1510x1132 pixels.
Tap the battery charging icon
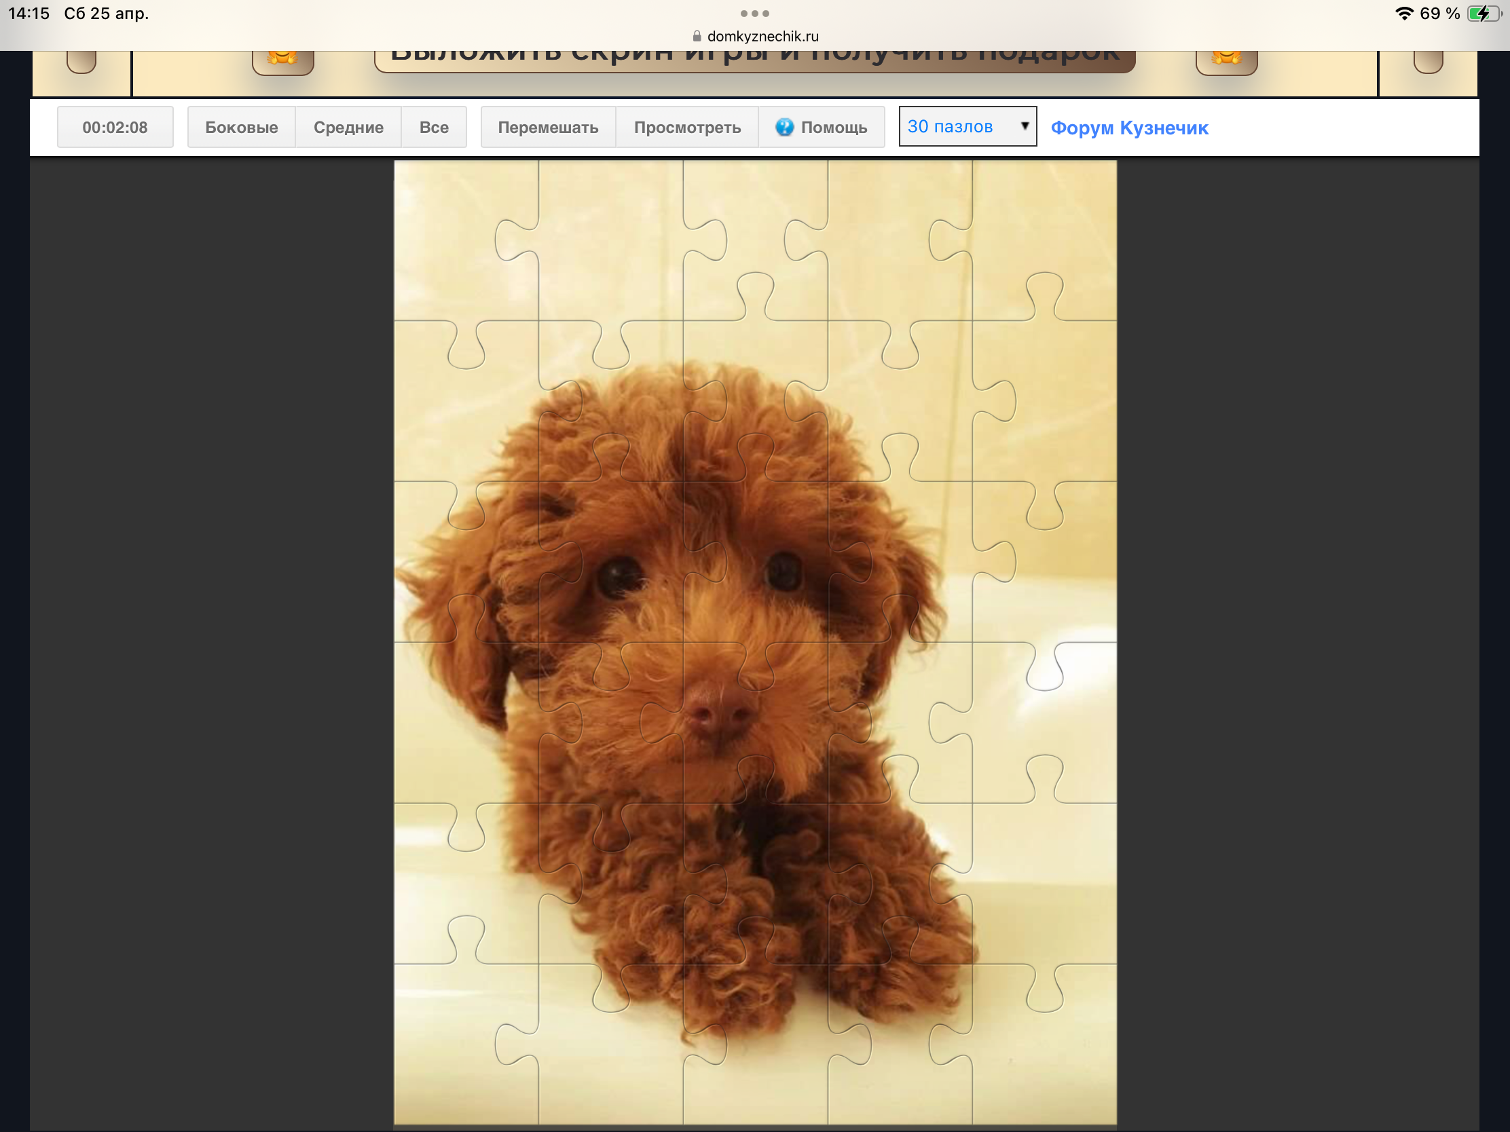click(1483, 14)
